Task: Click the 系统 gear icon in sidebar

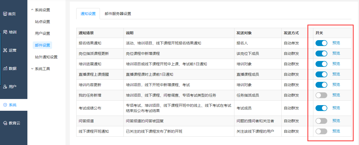Action: click(x=5, y=105)
